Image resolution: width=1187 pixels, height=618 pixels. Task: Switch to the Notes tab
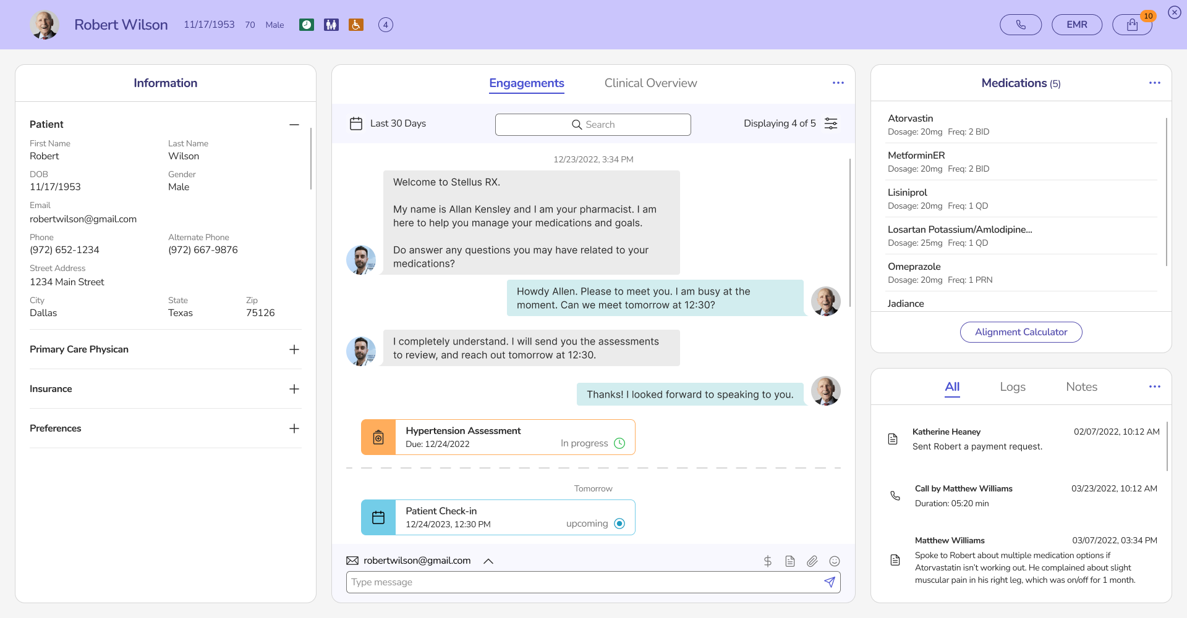1081,387
